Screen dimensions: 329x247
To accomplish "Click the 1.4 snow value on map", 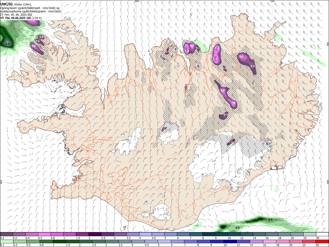I will [x=187, y=51].
